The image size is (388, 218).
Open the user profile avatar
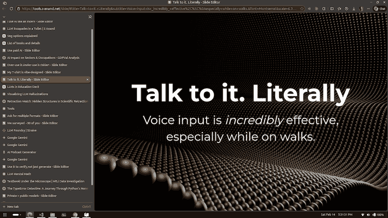click(361, 8)
